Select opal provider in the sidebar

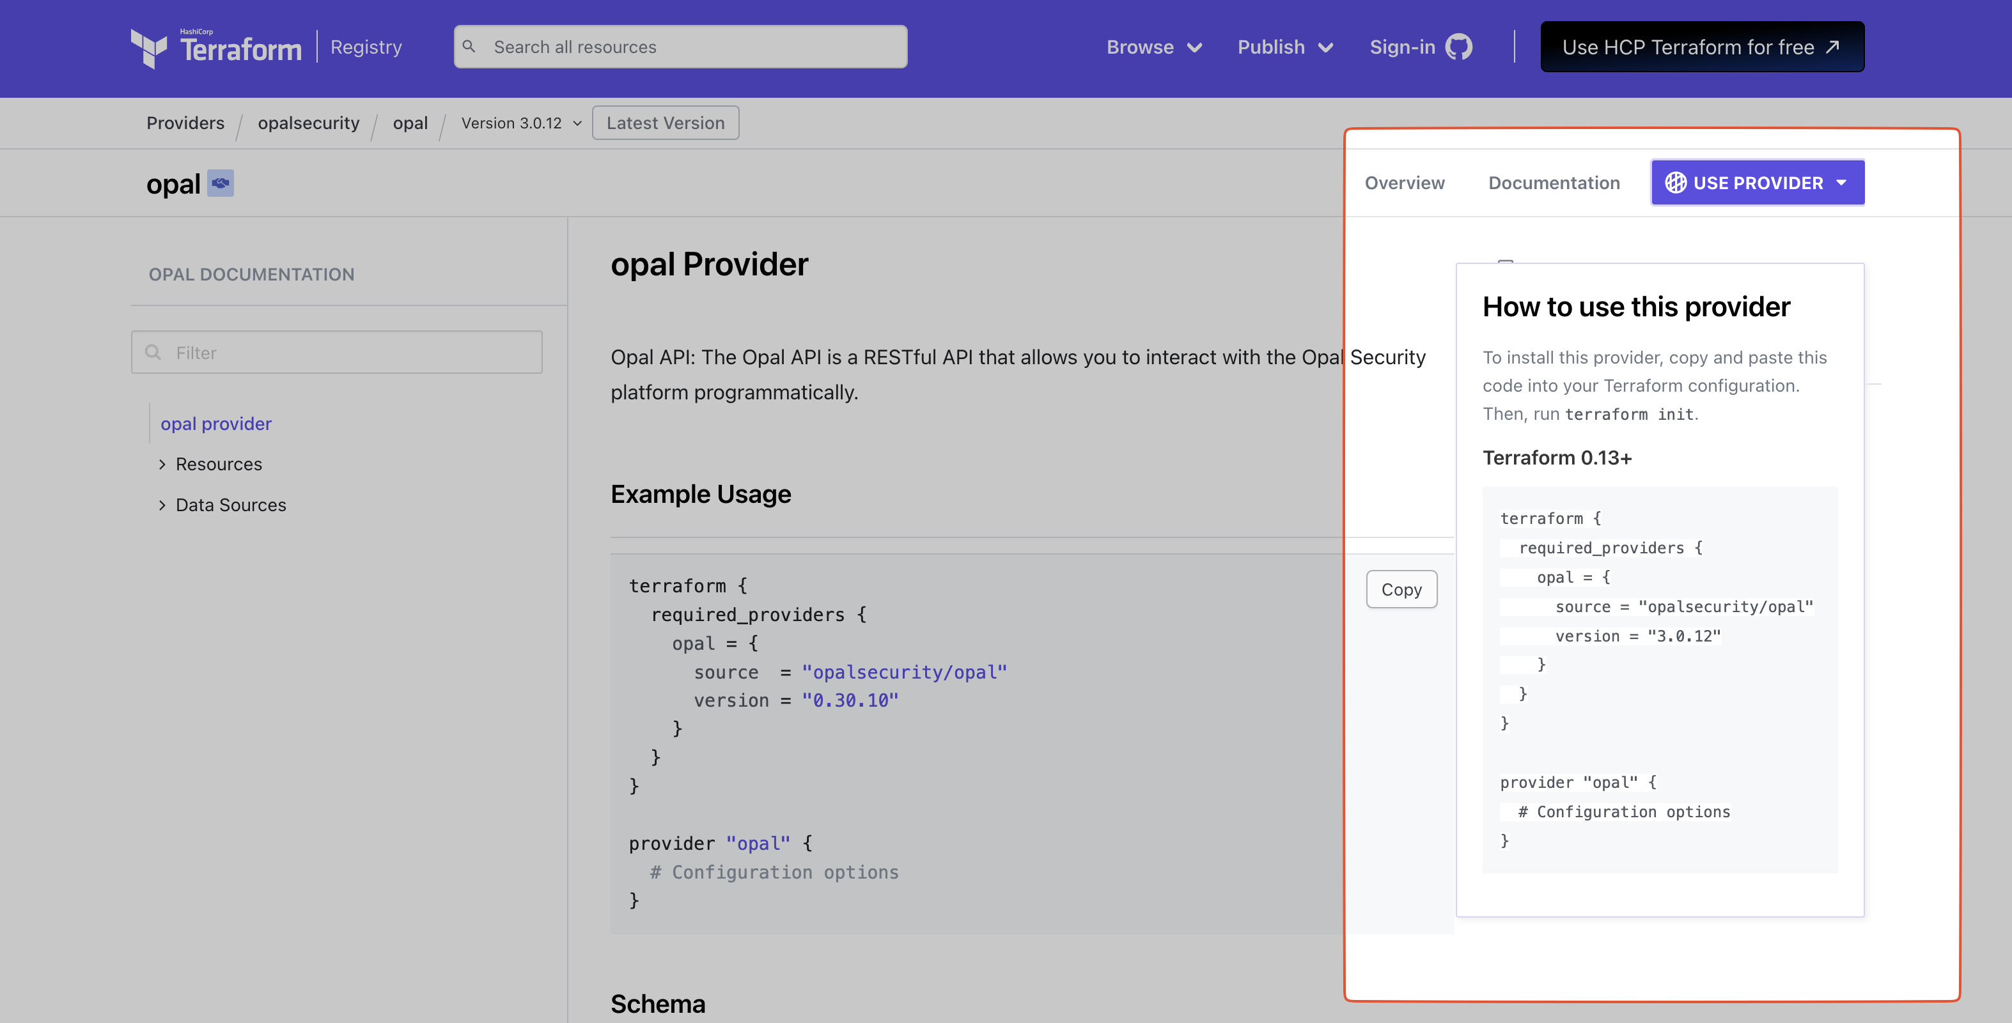click(215, 424)
